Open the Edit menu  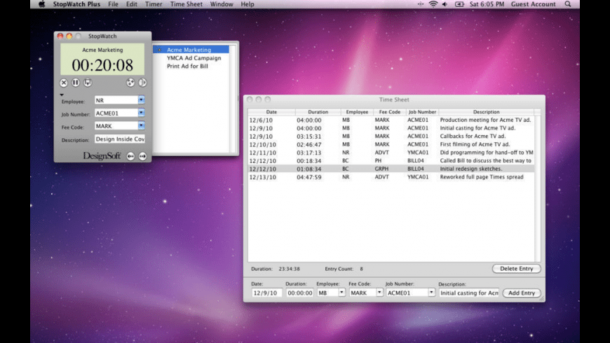pyautogui.click(x=132, y=4)
